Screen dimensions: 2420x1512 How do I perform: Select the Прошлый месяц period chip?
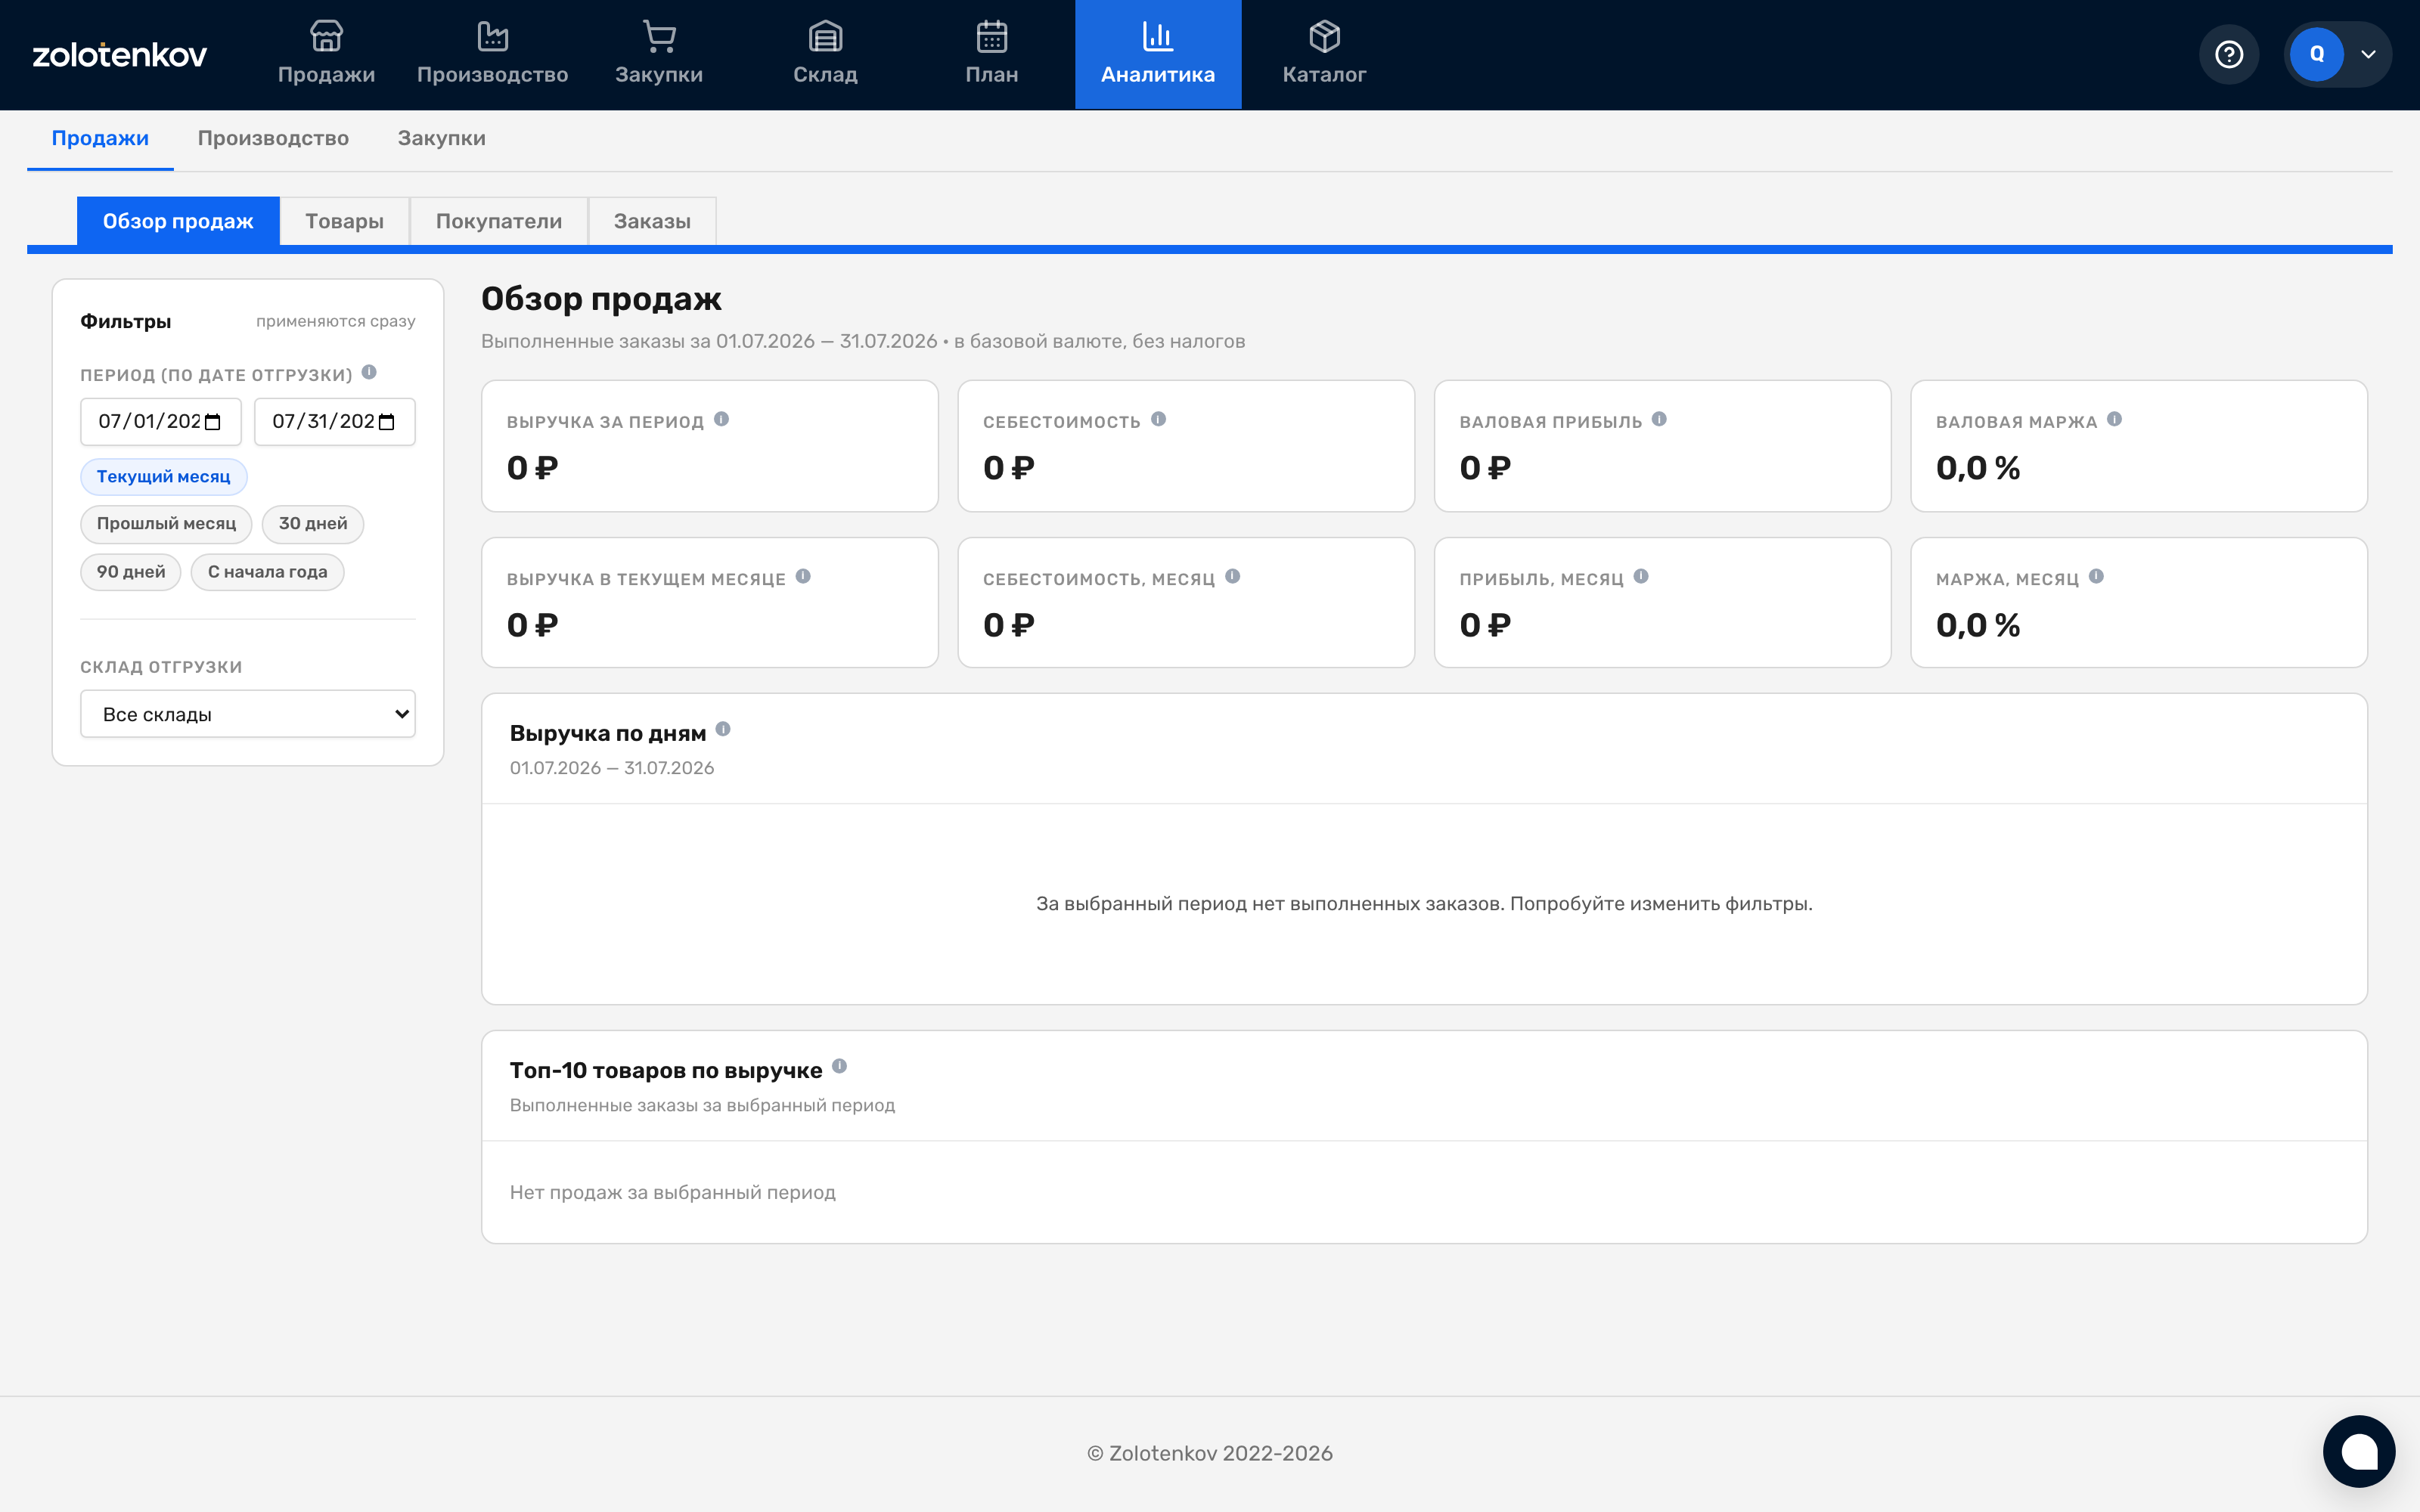pos(166,524)
